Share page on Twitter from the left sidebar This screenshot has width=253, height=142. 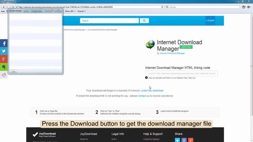click(4, 51)
